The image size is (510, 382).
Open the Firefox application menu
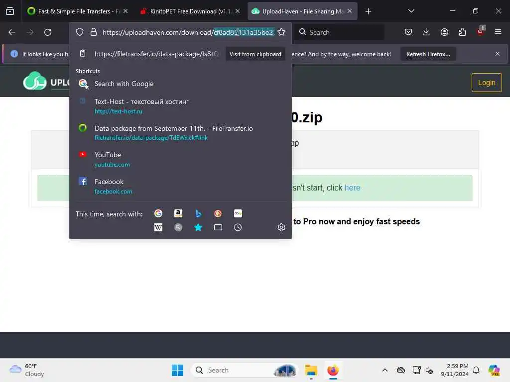click(x=498, y=32)
